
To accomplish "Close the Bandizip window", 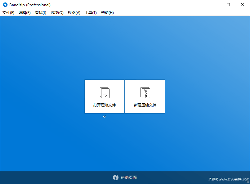I will [x=243, y=5].
